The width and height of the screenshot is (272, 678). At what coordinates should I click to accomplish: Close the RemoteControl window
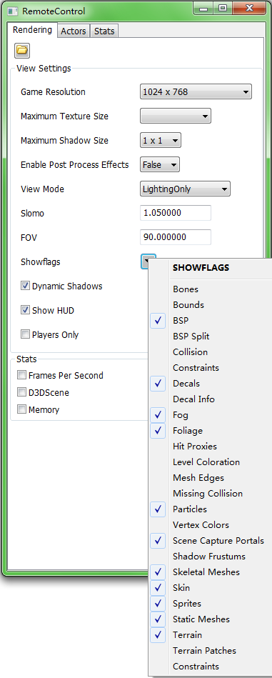point(249,8)
